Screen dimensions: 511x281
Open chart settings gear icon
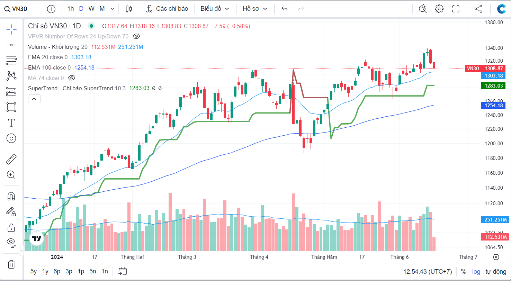point(439,9)
